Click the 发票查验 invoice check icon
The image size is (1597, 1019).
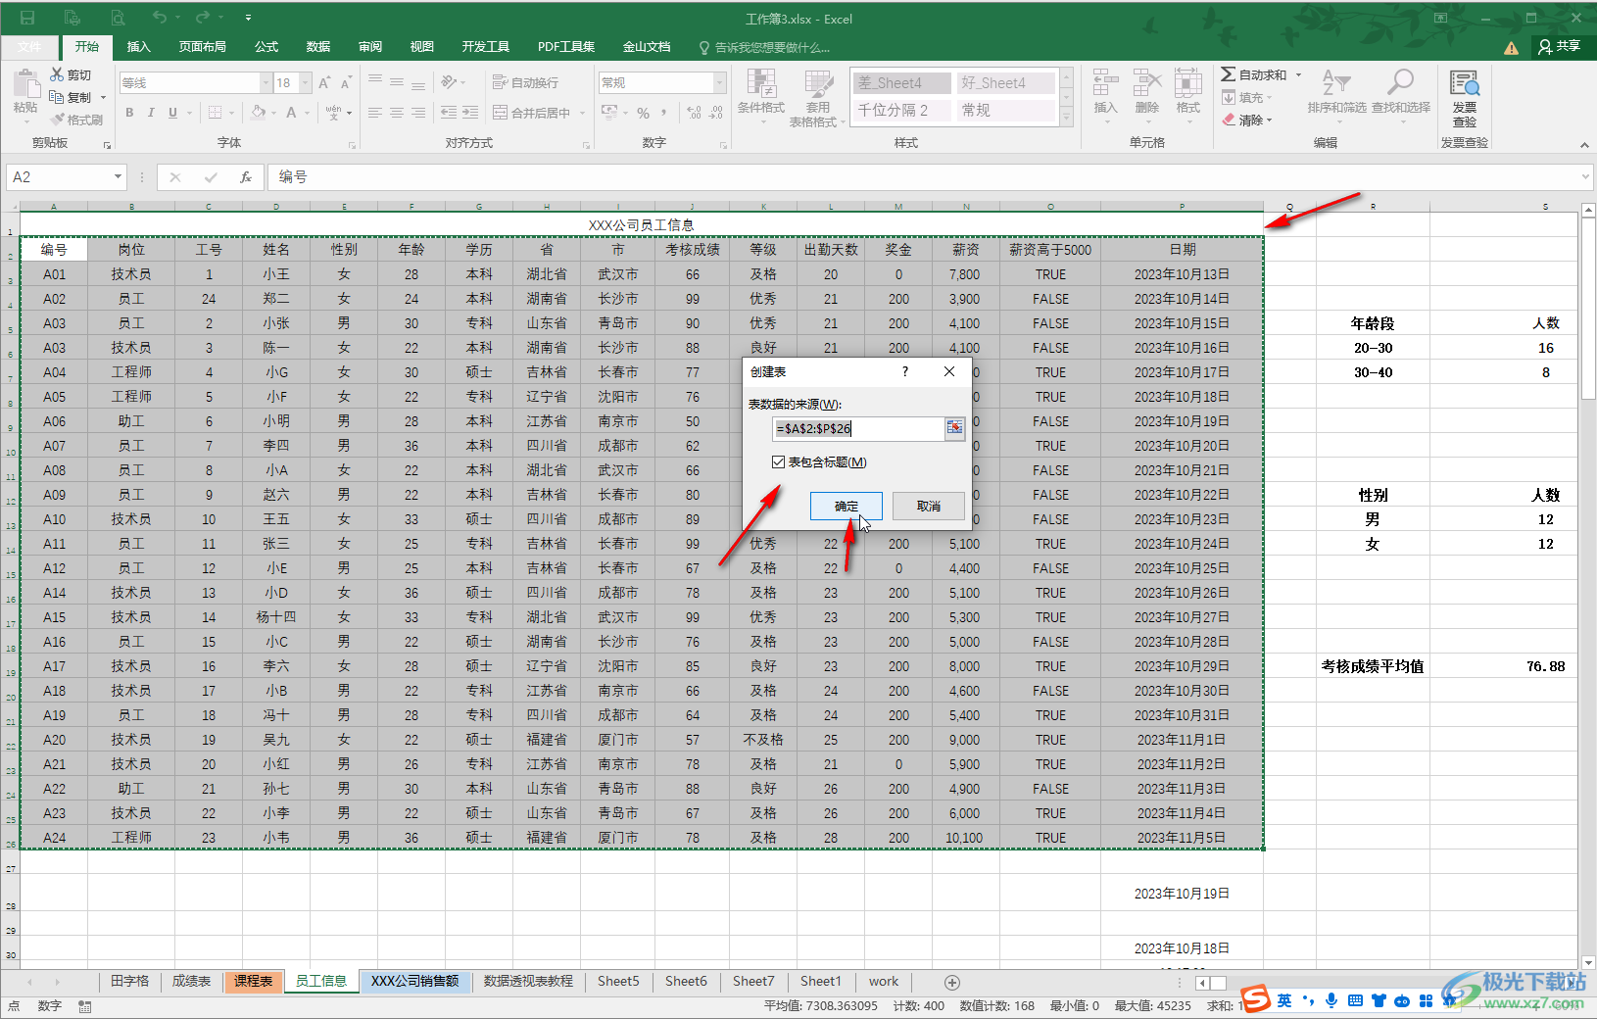tap(1464, 84)
